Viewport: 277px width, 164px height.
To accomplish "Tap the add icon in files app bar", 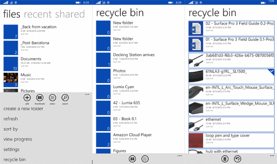I will pyautogui.click(x=27, y=98).
